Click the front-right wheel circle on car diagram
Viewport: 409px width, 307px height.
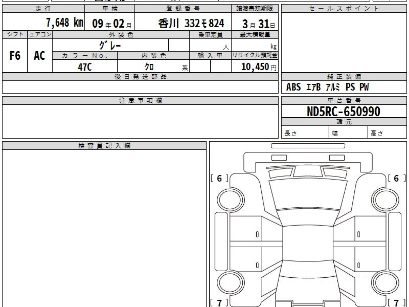(384, 200)
